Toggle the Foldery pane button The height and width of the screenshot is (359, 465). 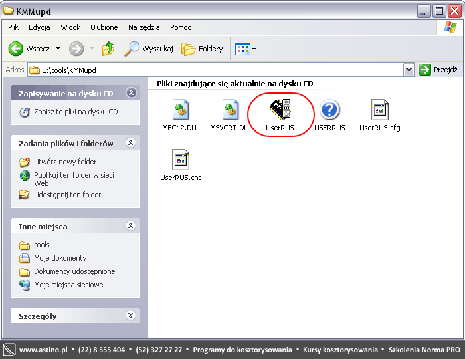202,49
